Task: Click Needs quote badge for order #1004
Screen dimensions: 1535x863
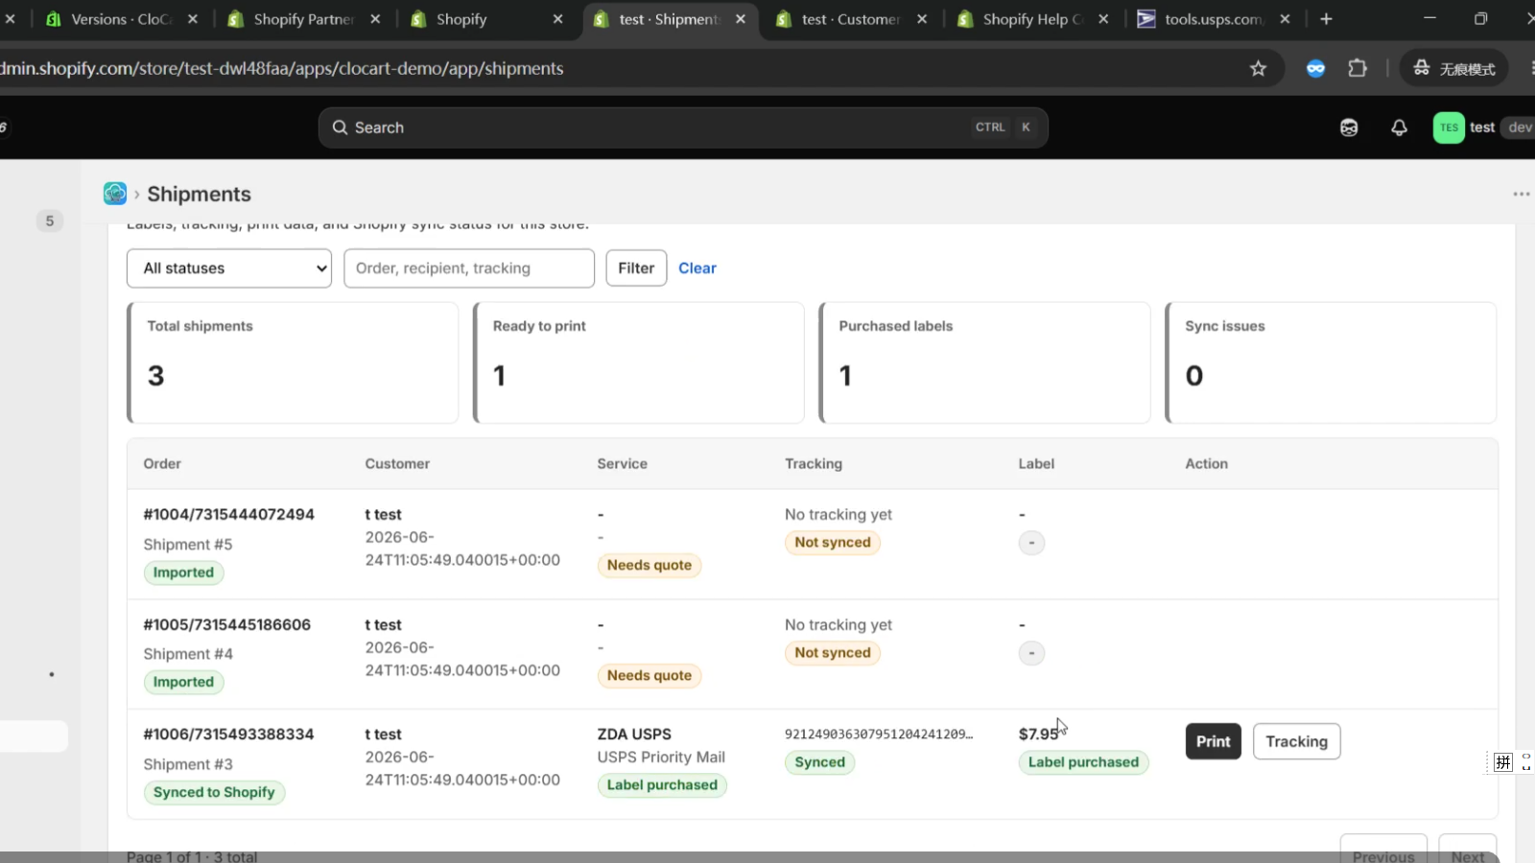Action: pos(649,565)
